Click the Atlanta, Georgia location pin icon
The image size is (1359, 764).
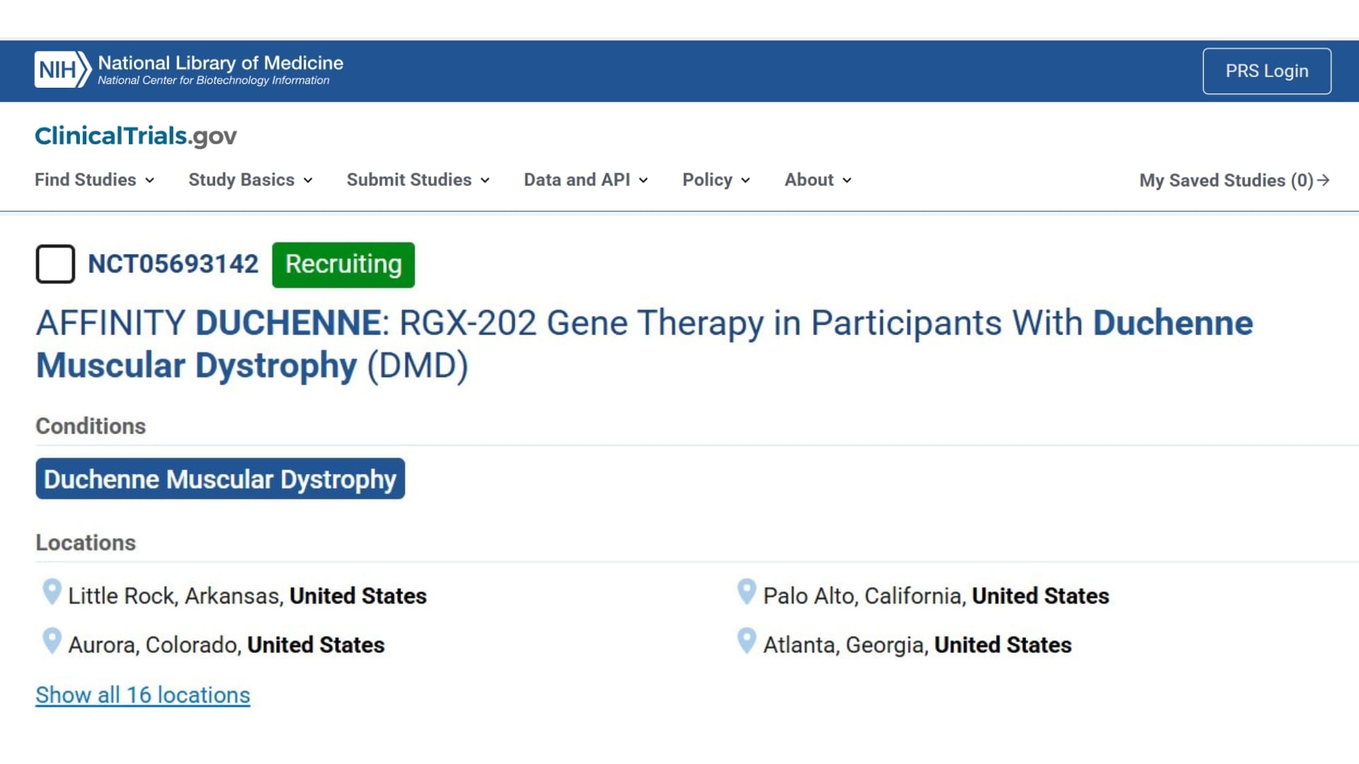pyautogui.click(x=747, y=641)
